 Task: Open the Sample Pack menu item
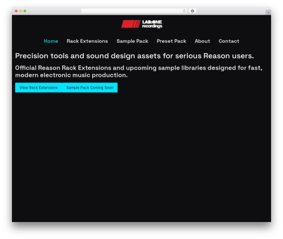tap(132, 41)
